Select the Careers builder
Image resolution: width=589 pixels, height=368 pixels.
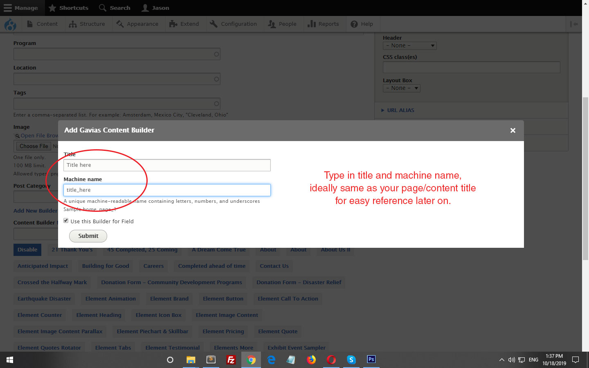[153, 266]
